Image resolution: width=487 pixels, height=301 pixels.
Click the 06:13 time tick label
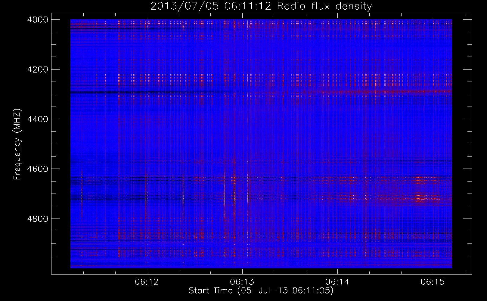tap(242, 282)
